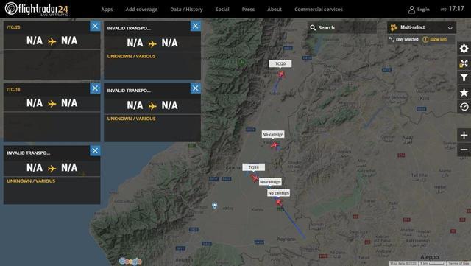Viewport: 471px width, 266px height.
Task: Click the TCJ18 red aircraft marker
Action: pyautogui.click(x=255, y=178)
